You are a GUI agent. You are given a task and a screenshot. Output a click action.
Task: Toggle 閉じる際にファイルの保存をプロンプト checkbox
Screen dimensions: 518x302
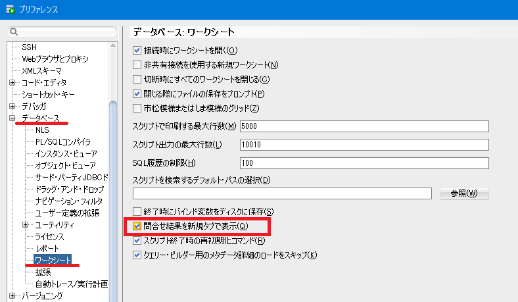[137, 94]
